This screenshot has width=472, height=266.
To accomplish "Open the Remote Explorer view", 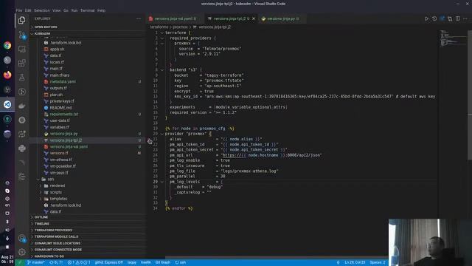I will pos(21,49).
